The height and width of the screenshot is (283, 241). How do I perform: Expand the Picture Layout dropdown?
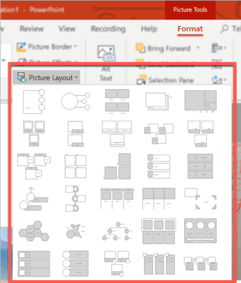click(46, 77)
